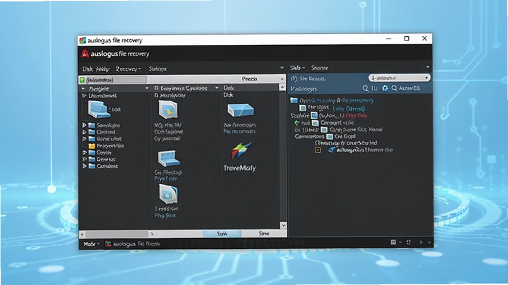Click the colorful app icon in the title bar
Viewport: 508px width, 285px height.
pyautogui.click(x=83, y=41)
